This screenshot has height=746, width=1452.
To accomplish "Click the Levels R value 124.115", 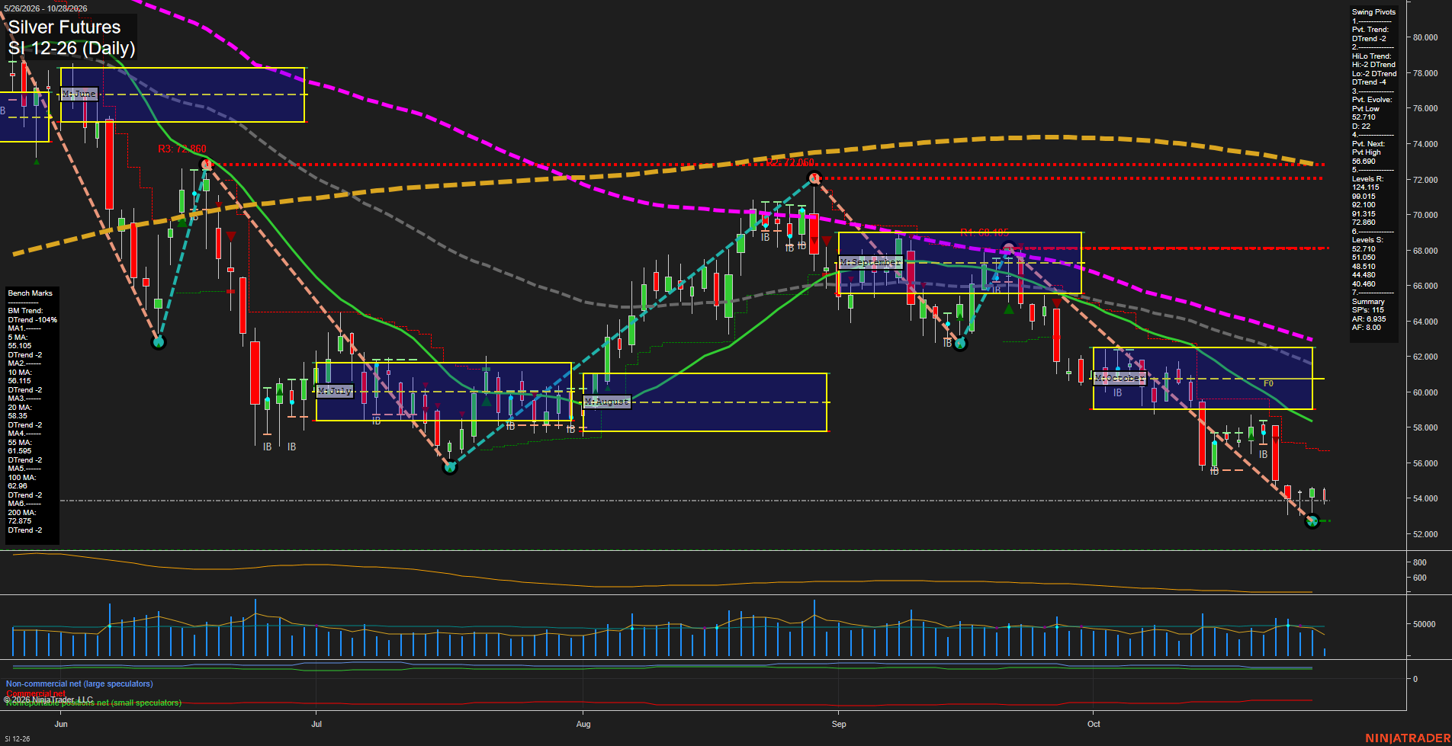I will [x=1365, y=187].
